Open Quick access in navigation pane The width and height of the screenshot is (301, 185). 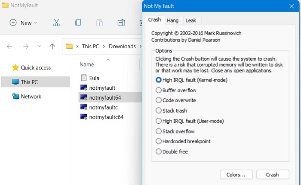point(36,68)
